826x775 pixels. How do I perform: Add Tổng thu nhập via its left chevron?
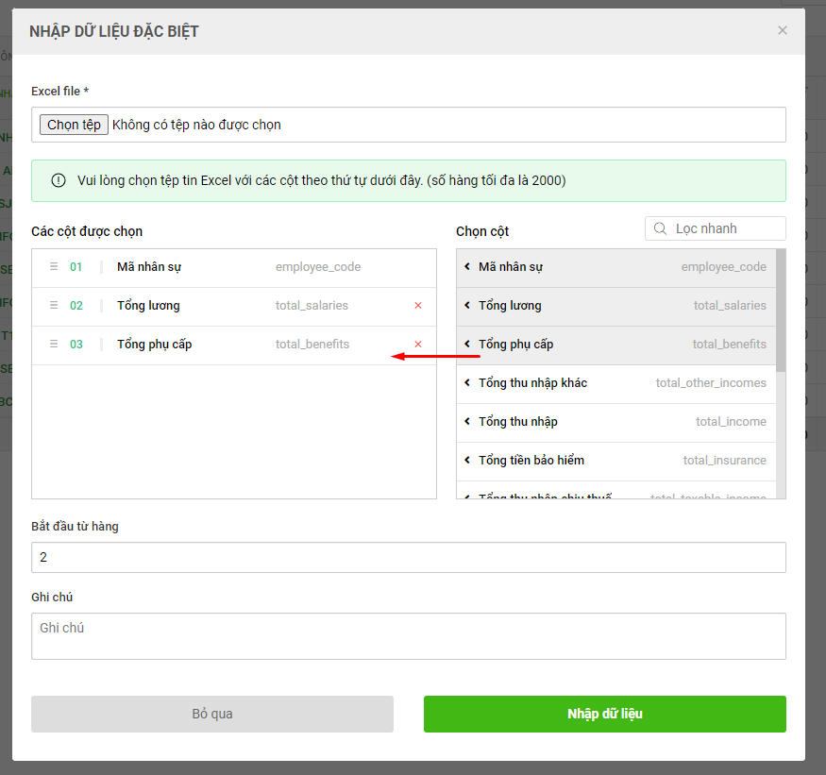(x=466, y=421)
